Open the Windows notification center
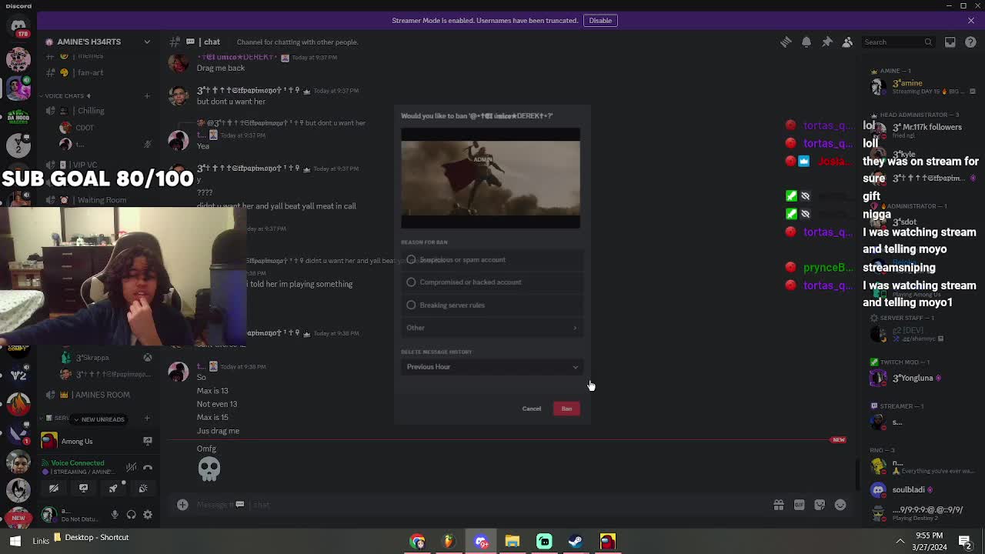Screen dimensions: 985x554 (x=965, y=541)
